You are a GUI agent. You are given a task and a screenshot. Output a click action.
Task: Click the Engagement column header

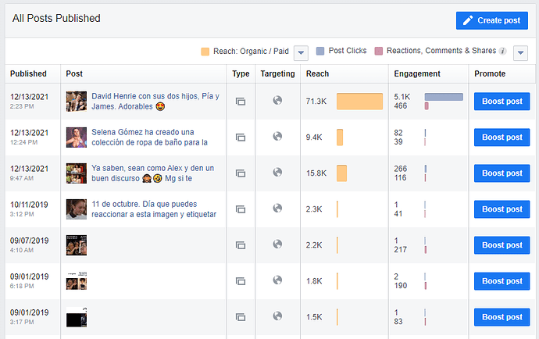[x=417, y=73]
